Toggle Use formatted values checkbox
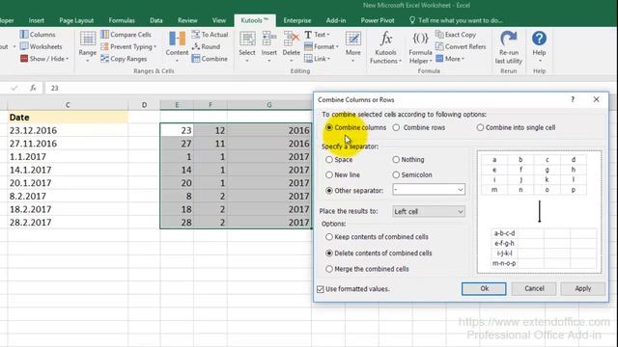Viewport: 618px width, 347px height. tap(321, 289)
